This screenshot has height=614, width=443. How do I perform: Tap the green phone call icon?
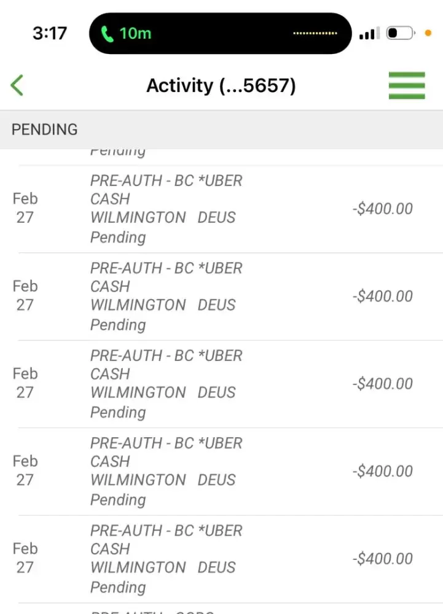pyautogui.click(x=107, y=34)
